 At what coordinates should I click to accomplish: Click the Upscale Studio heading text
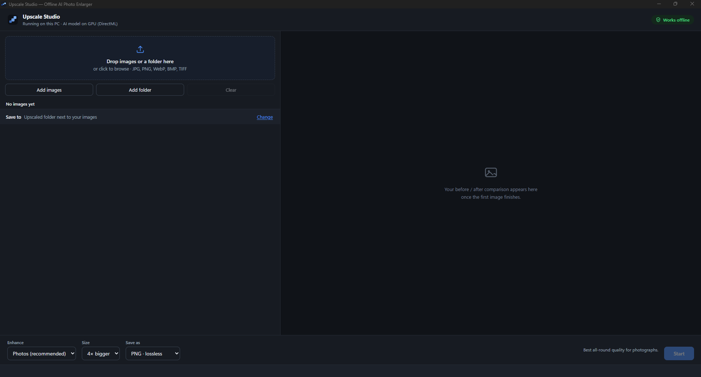tap(41, 17)
